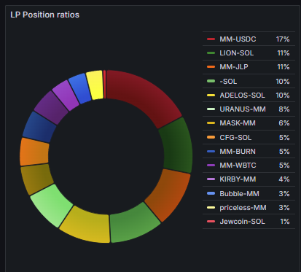301x272 pixels.
Task: Click the 6% value for MASK-MM
Action: [x=284, y=123]
